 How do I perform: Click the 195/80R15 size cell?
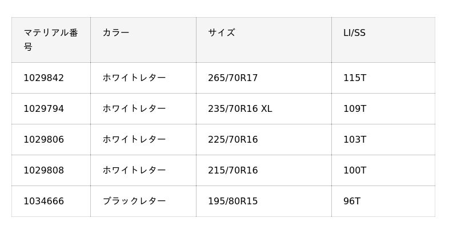pos(233,201)
